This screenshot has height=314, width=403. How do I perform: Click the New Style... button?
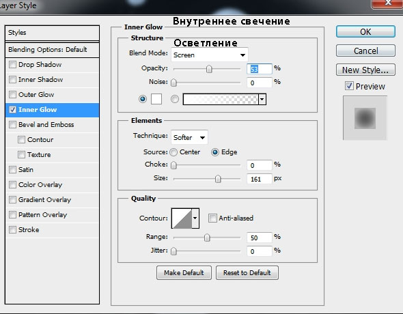pos(365,70)
